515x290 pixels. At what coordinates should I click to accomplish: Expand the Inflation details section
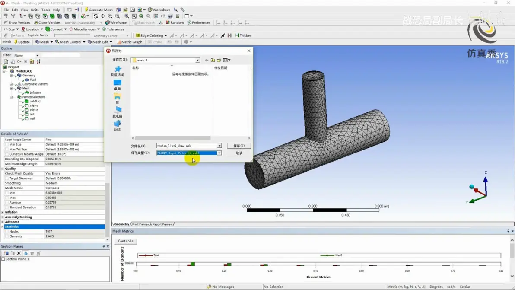pyautogui.click(x=3, y=212)
